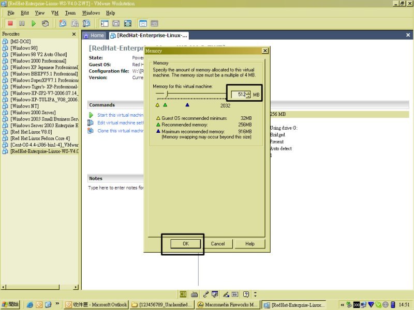Viewport: 414px width, 310px height.
Task: Click Edit virtual machine settings link
Action: [121, 122]
